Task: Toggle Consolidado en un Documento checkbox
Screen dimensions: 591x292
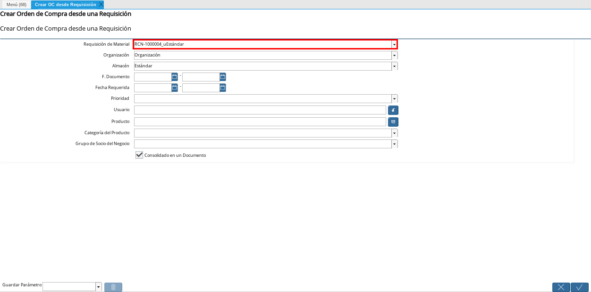Action: click(139, 155)
